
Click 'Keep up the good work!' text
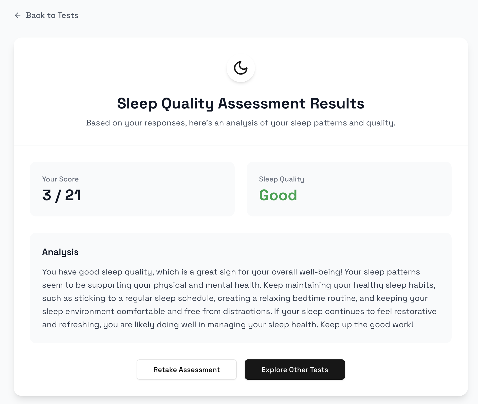[366, 325]
